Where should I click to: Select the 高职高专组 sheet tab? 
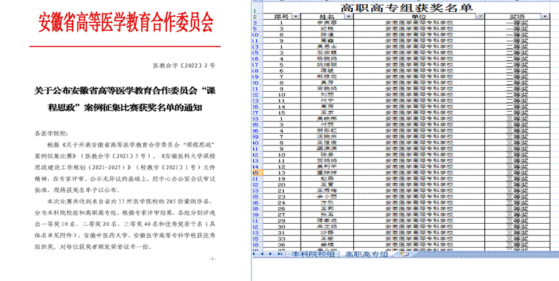366,254
